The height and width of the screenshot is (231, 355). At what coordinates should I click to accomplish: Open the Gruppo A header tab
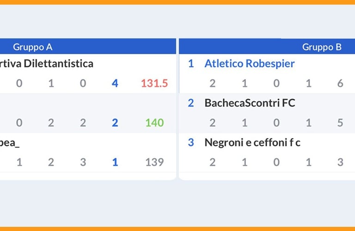[33, 47]
